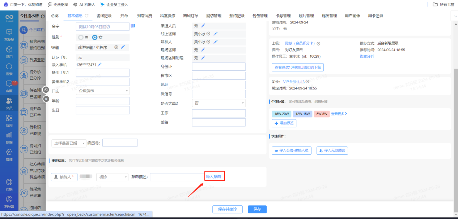This screenshot has height=219, width=458.
Task: Click the 导入意向 link
Action: [x=213, y=176]
